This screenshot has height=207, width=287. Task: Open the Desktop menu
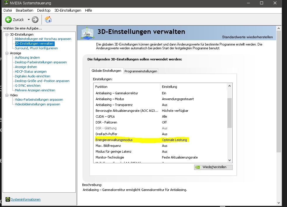44,11
